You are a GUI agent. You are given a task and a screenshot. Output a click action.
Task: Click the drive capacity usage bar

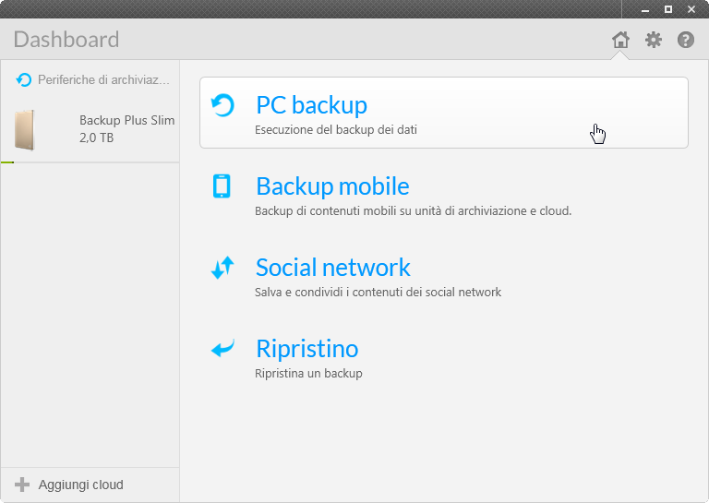coord(90,162)
